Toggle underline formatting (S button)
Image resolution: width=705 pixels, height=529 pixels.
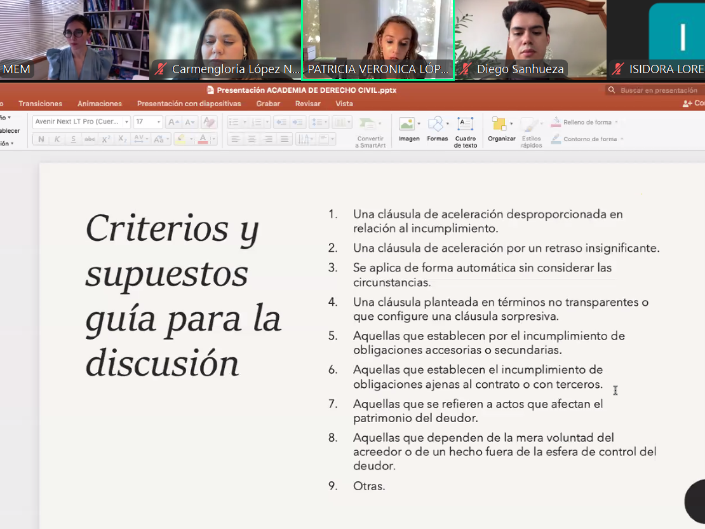coord(73,139)
